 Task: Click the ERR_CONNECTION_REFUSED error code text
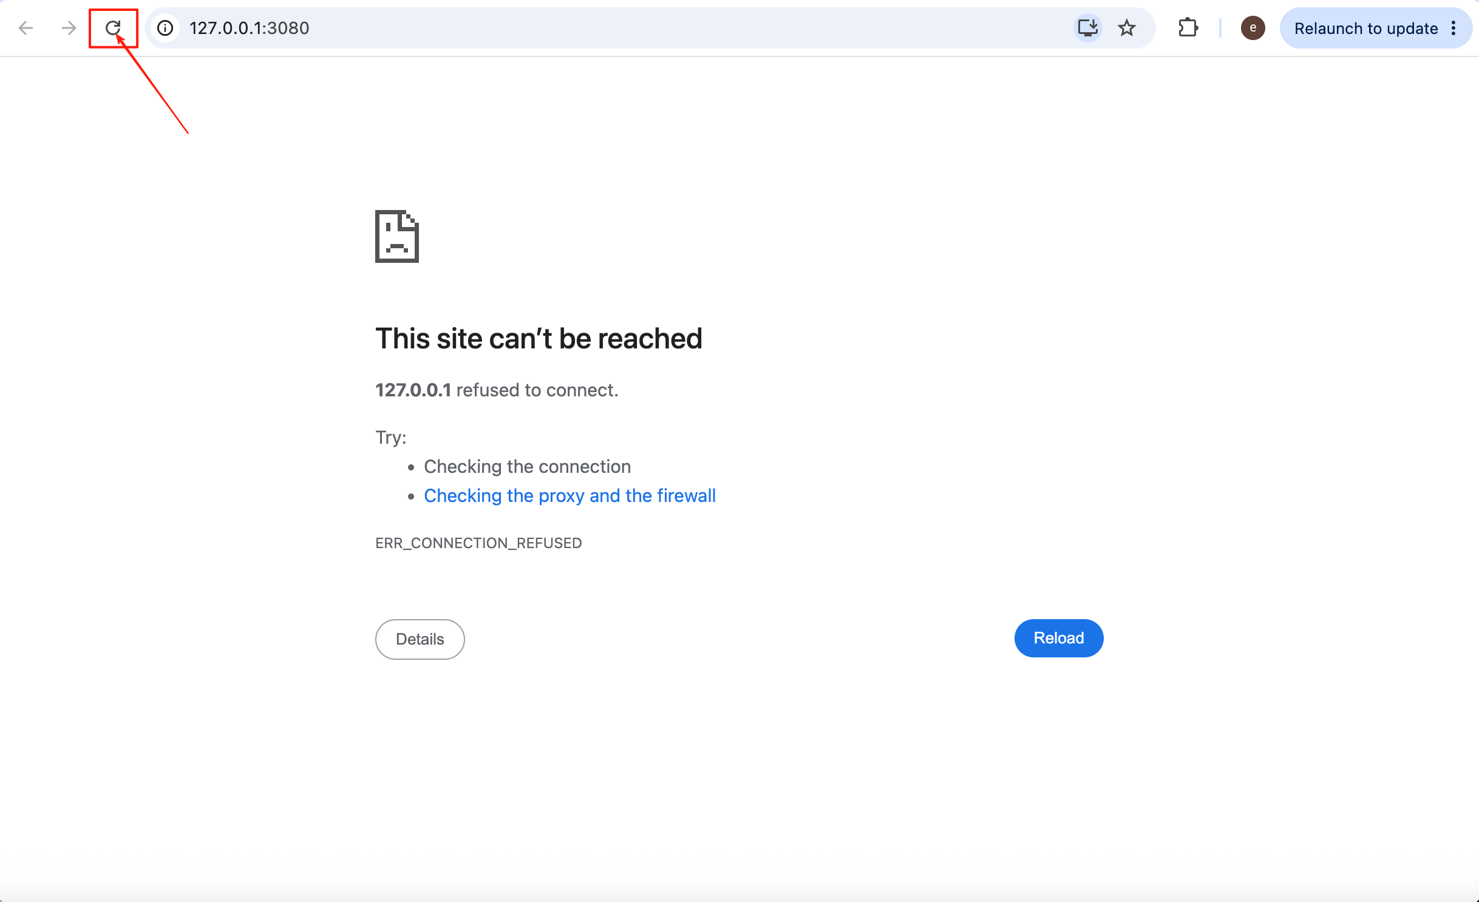tap(478, 543)
